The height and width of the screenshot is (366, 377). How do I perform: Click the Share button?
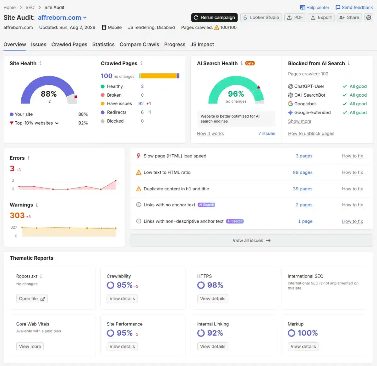349,18
